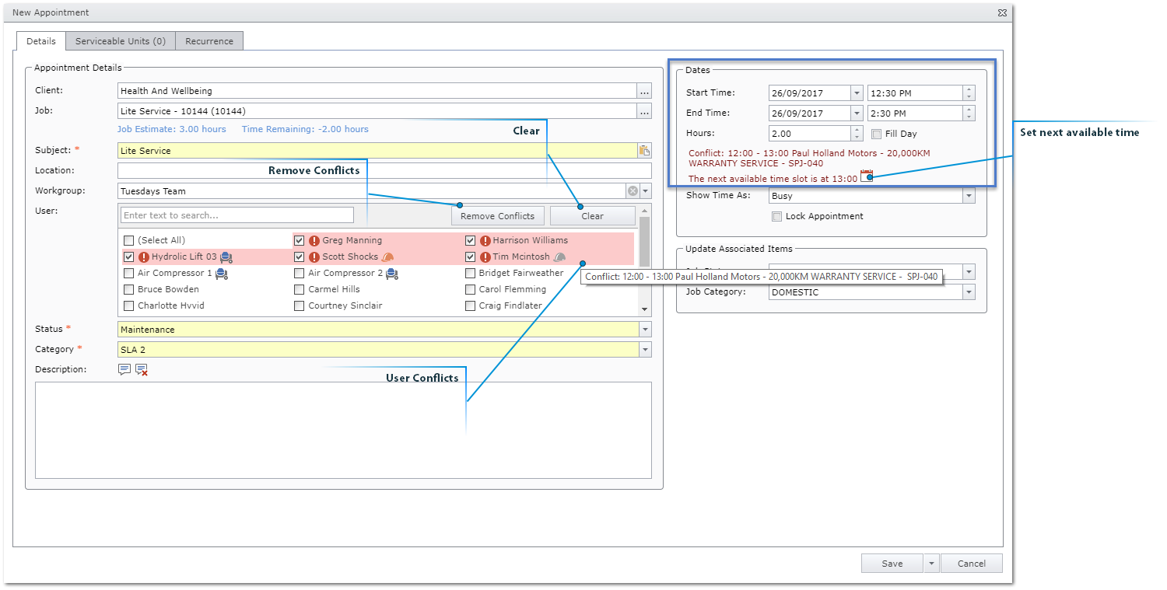Click the clear X icon in Workgroup field
Image resolution: width=1167 pixels, height=590 pixels.
633,191
